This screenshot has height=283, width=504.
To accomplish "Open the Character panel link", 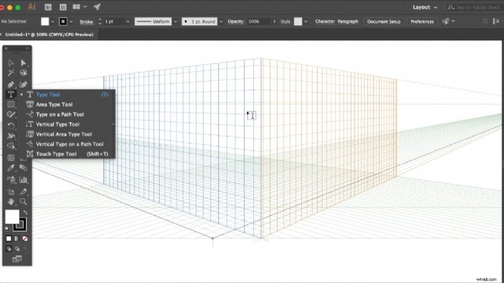I will pyautogui.click(x=324, y=21).
